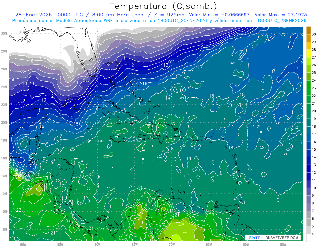Click the color legend label "4"
Screen dimensions: 321x248
[x=313, y=234]
